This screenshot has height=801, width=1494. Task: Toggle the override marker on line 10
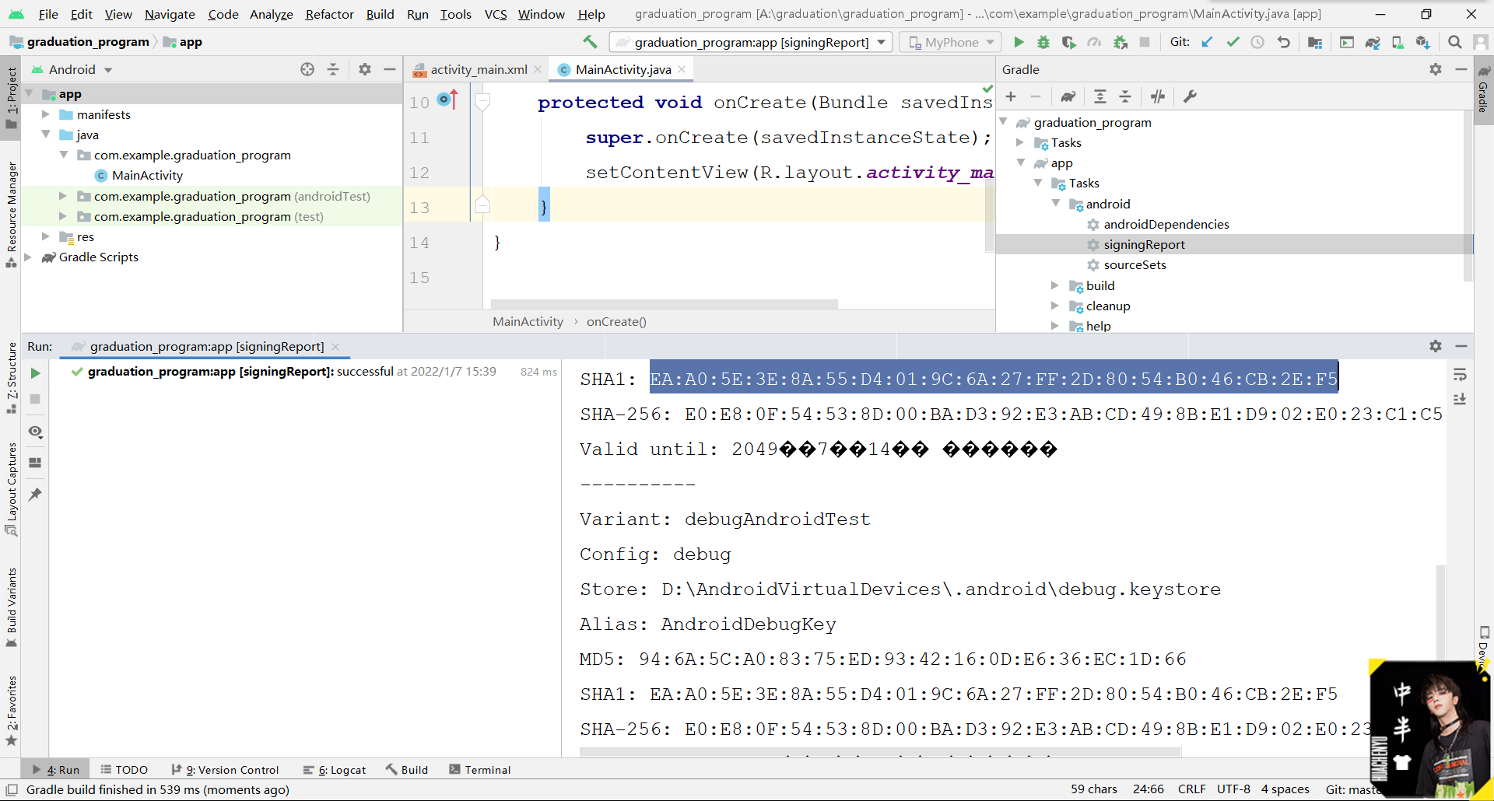(x=447, y=100)
